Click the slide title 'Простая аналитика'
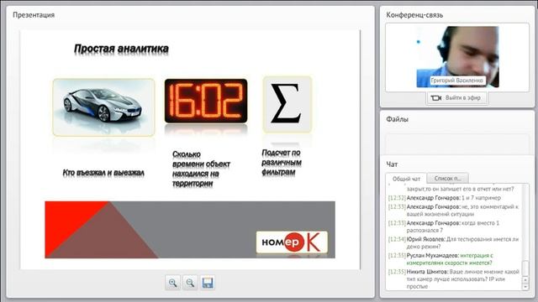538x302 pixels. click(x=121, y=49)
